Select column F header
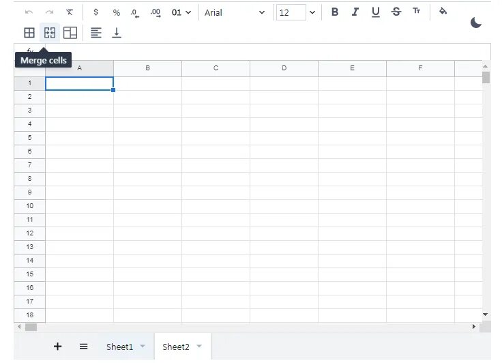 coord(420,68)
